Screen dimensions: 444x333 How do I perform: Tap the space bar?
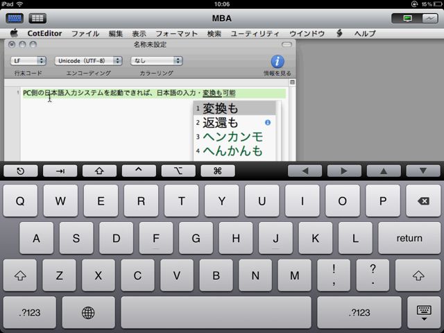coord(216,312)
